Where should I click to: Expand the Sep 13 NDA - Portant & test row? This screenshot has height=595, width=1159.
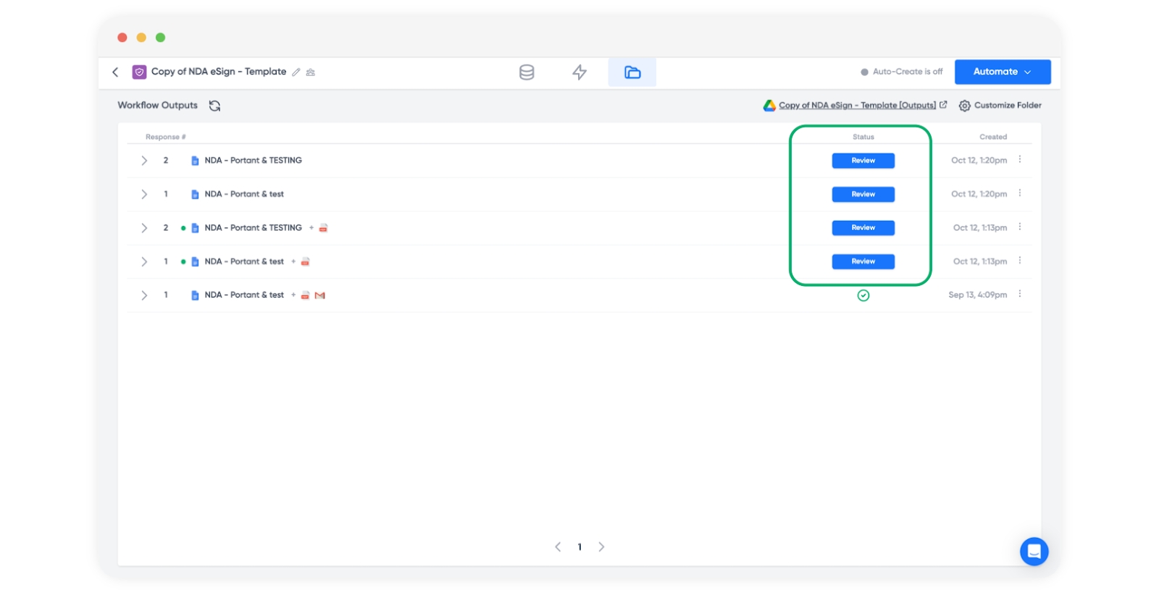click(x=144, y=295)
